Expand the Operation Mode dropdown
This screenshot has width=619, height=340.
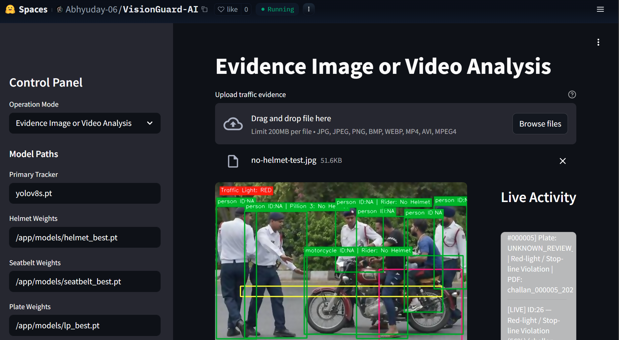85,123
